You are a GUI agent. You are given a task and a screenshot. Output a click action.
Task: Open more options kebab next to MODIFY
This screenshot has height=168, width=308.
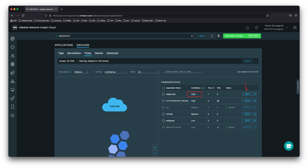pyautogui.click(x=256, y=61)
